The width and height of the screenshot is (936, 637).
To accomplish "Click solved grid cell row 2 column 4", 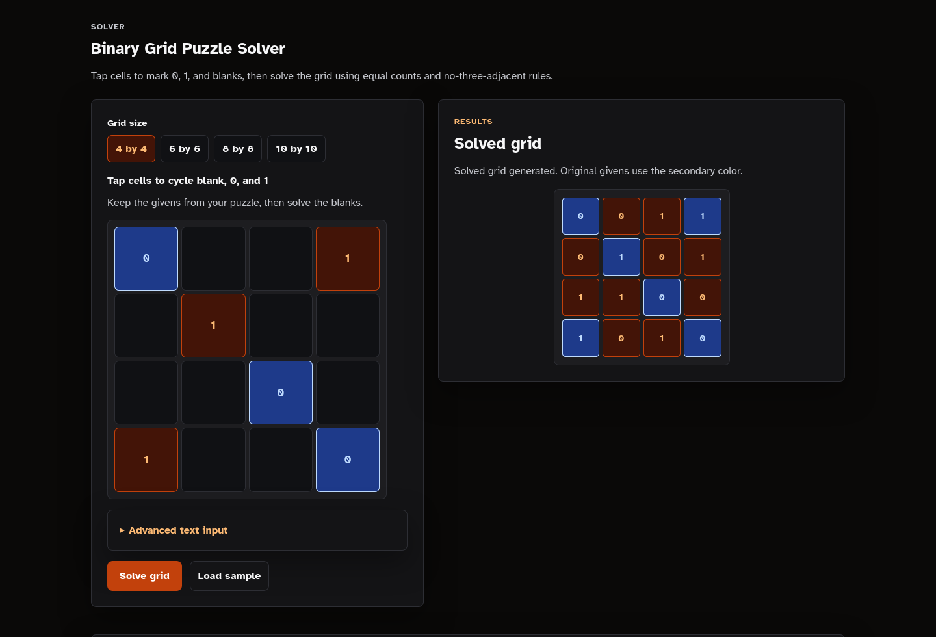I will click(703, 257).
